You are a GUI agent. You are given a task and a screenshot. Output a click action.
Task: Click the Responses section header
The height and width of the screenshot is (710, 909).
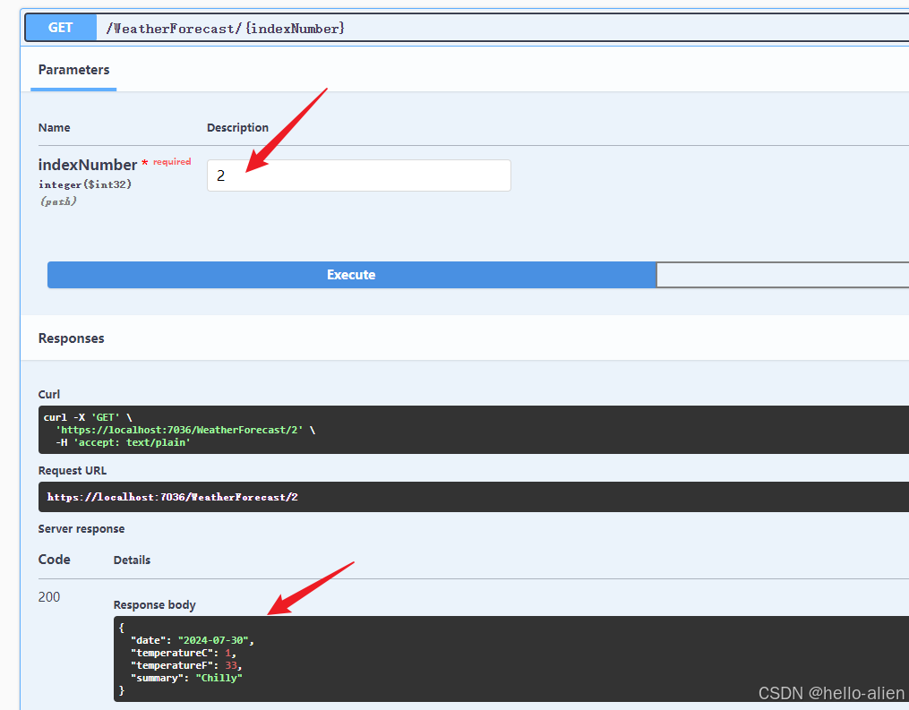[x=71, y=338]
